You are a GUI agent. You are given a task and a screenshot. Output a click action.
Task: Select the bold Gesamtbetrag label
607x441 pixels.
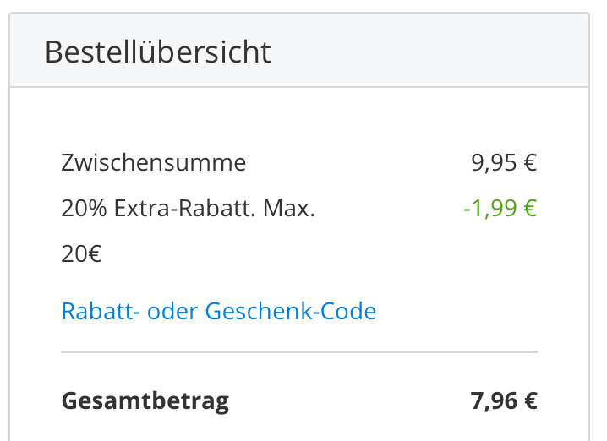[145, 400]
